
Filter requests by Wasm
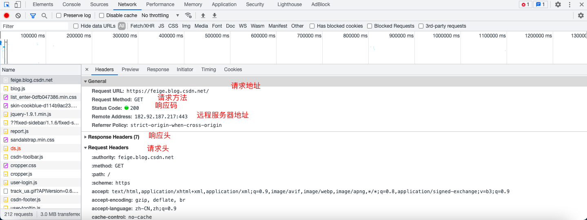tap(257, 26)
